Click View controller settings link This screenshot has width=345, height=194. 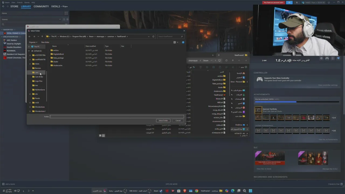coord(328,85)
